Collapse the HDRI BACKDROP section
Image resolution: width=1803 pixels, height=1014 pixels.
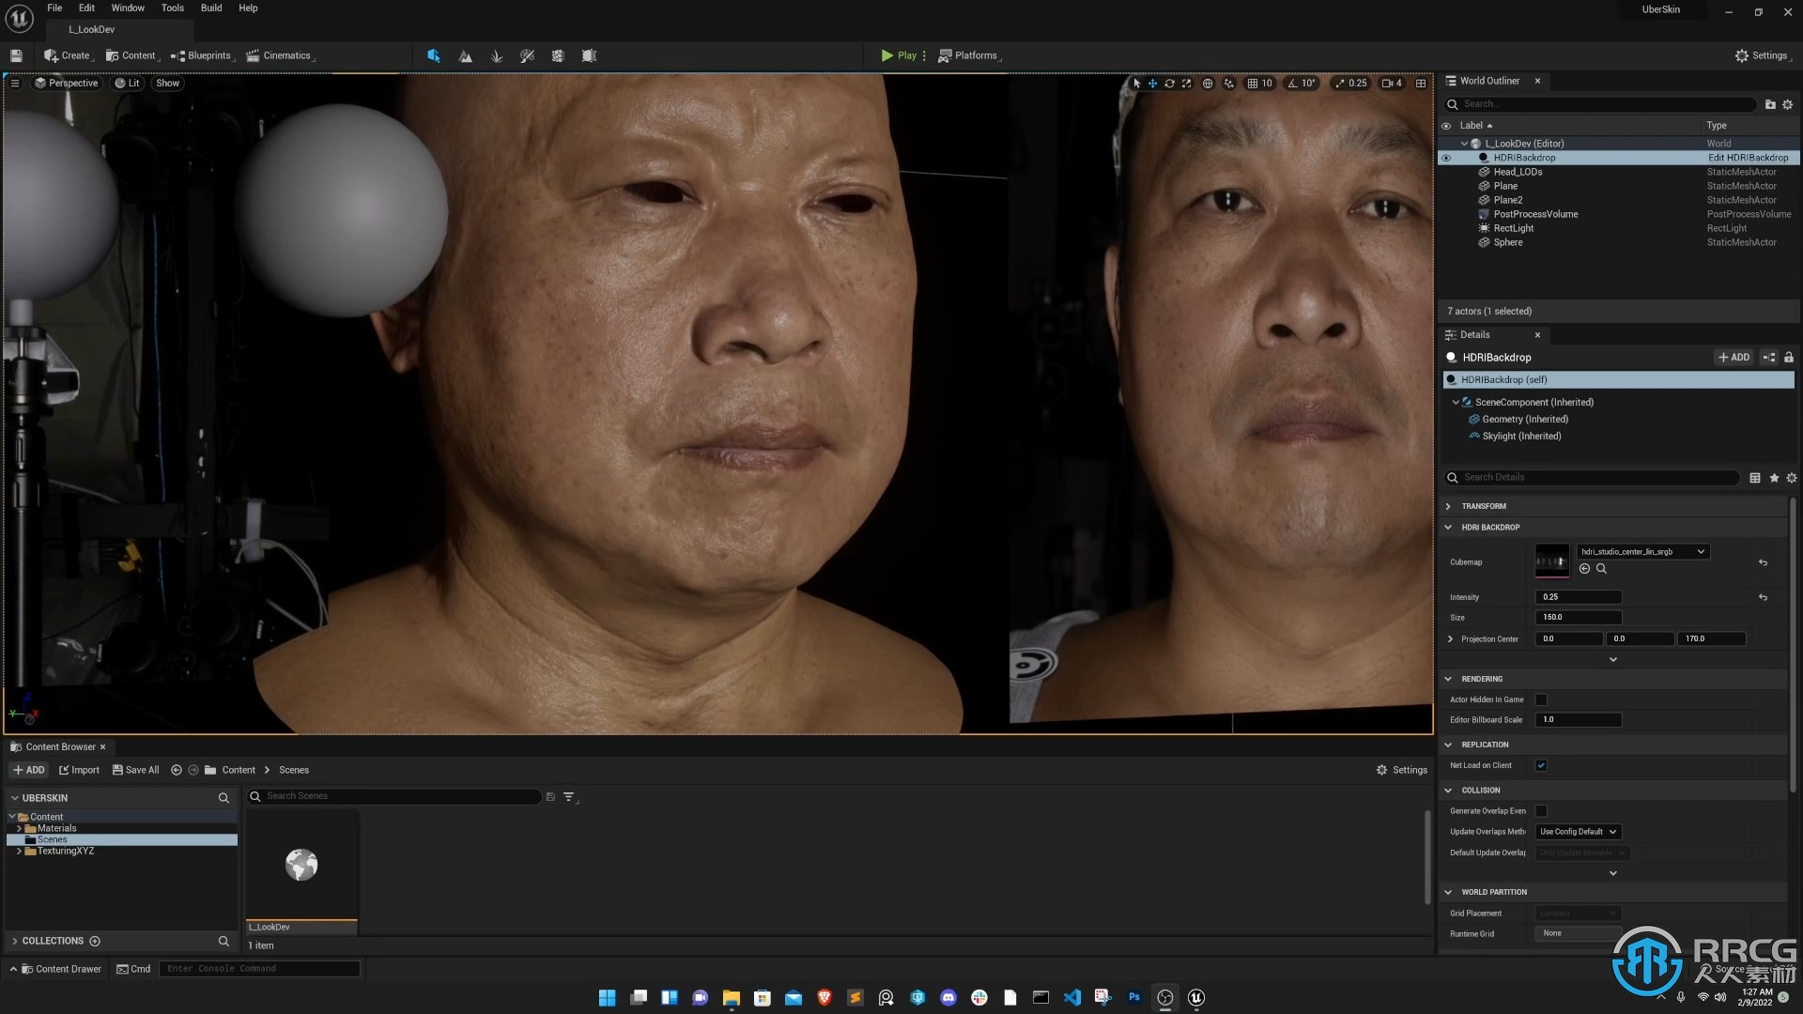pos(1448,528)
